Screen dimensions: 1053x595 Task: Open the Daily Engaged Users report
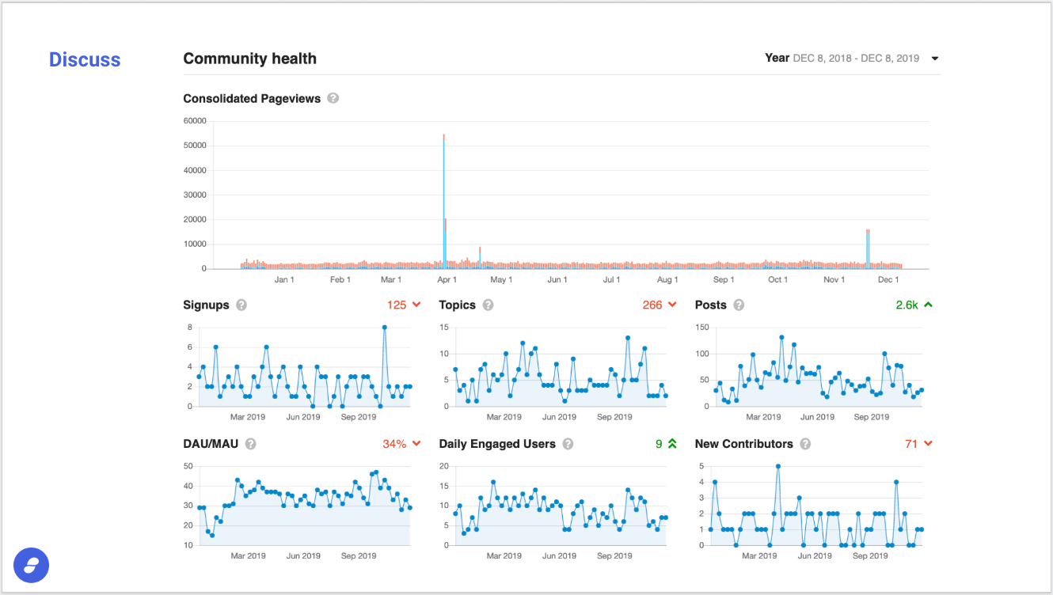click(497, 444)
